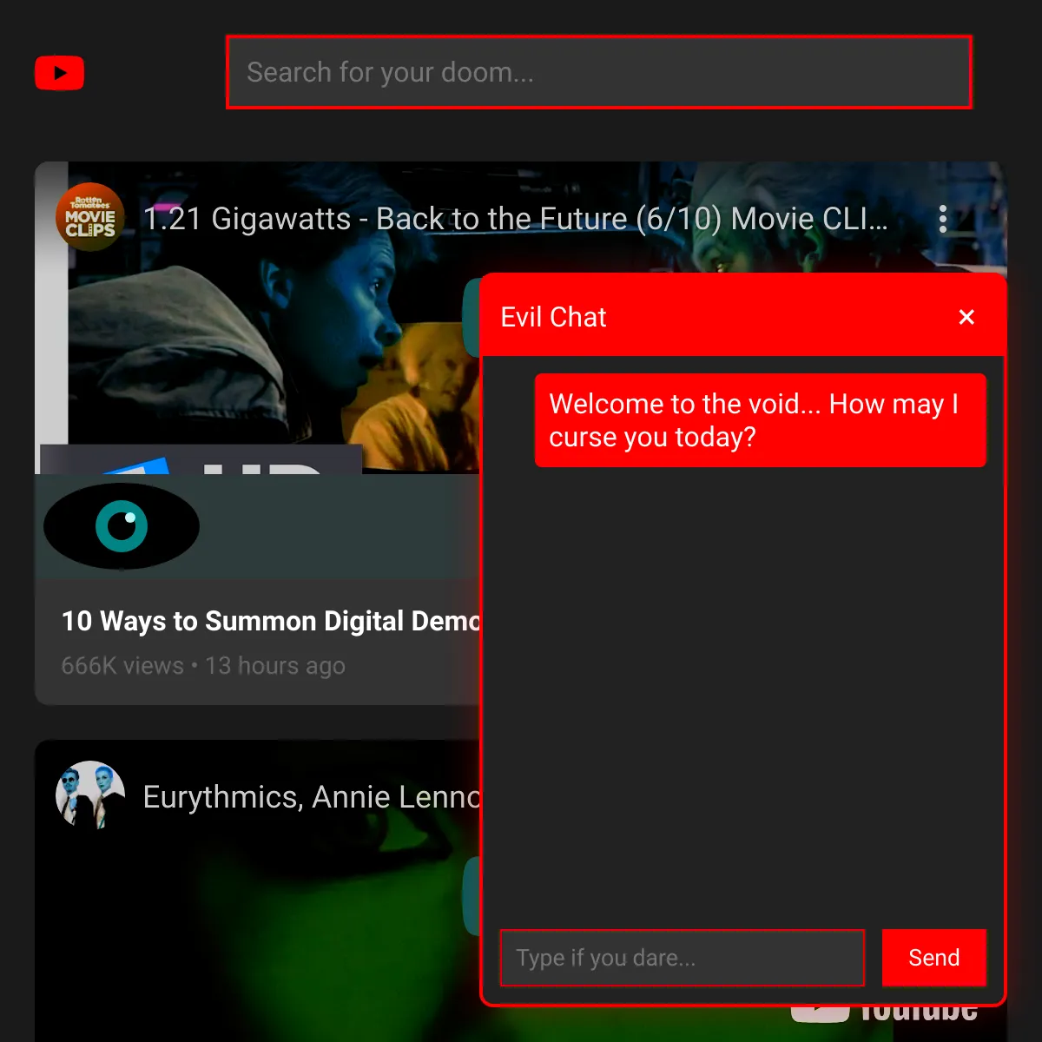Focus the "Search for your doom..." field
This screenshot has width=1042, height=1042.
(x=598, y=72)
